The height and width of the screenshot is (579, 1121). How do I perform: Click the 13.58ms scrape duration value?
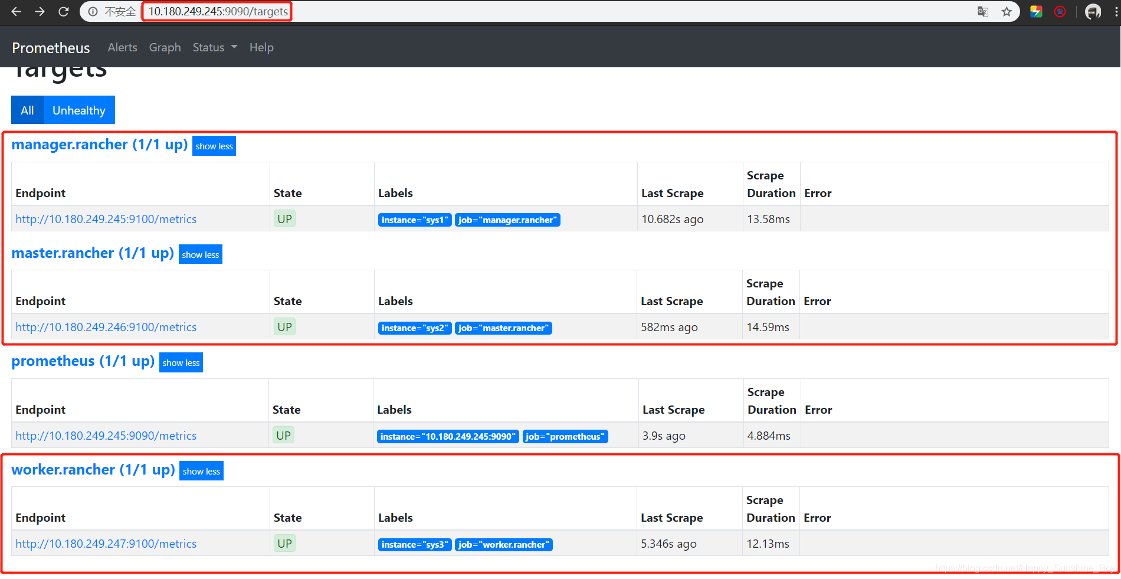768,219
